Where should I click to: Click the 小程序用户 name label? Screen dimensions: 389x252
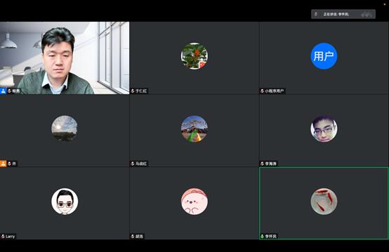pyautogui.click(x=274, y=91)
